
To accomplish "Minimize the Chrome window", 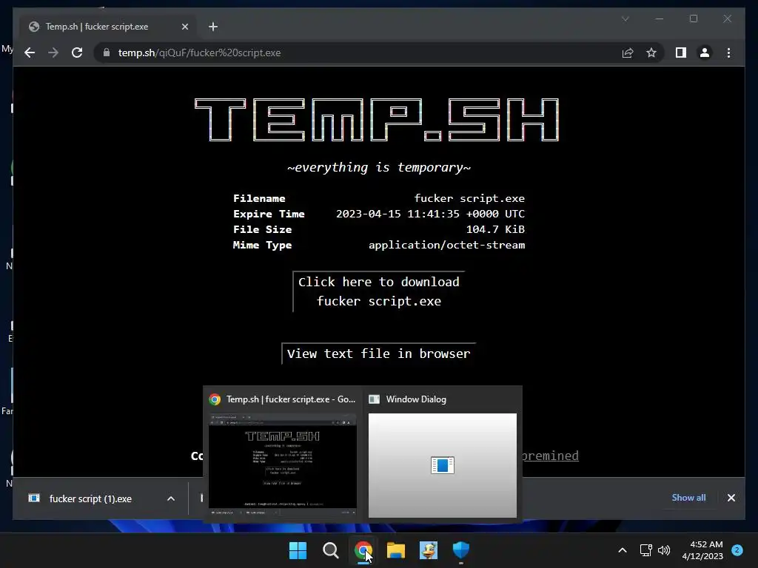I will tap(660, 18).
